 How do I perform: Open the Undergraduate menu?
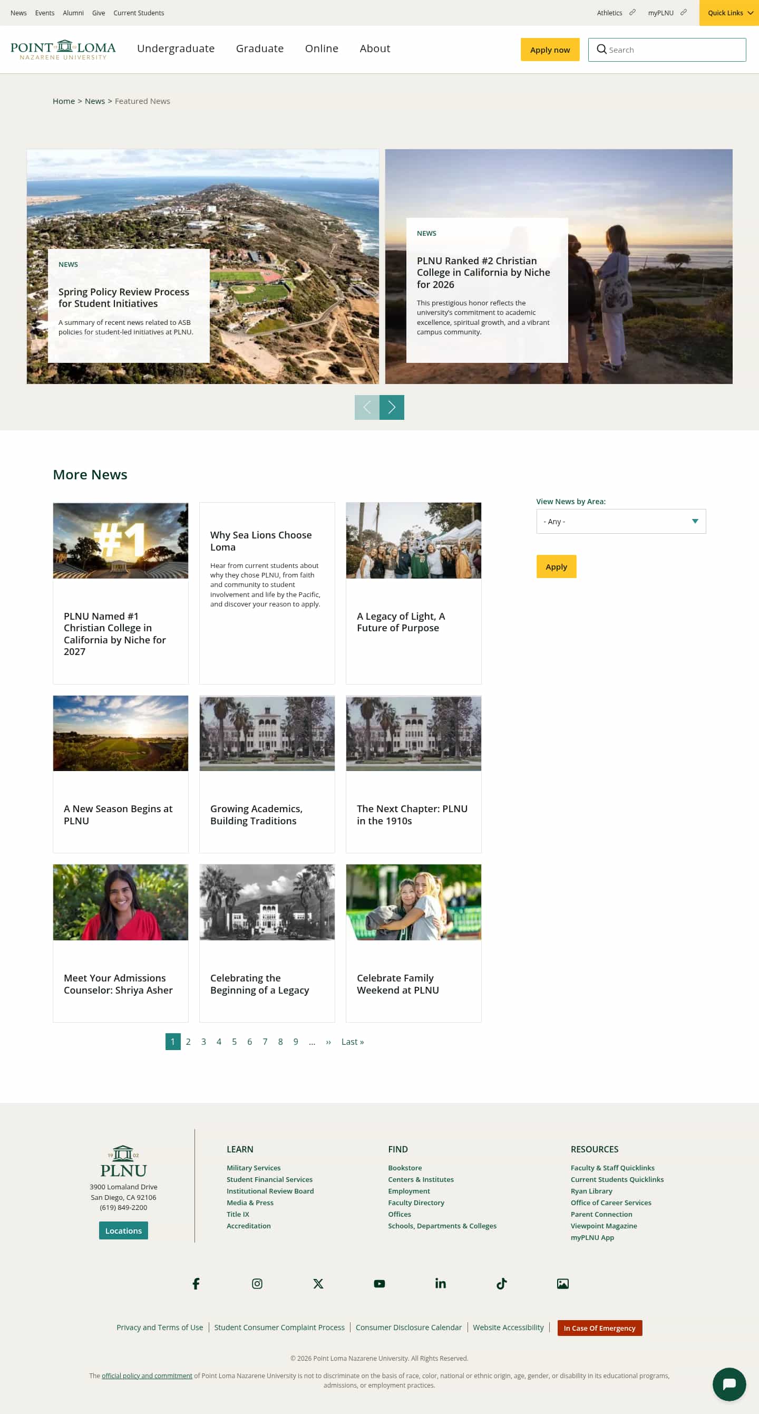[x=176, y=49]
